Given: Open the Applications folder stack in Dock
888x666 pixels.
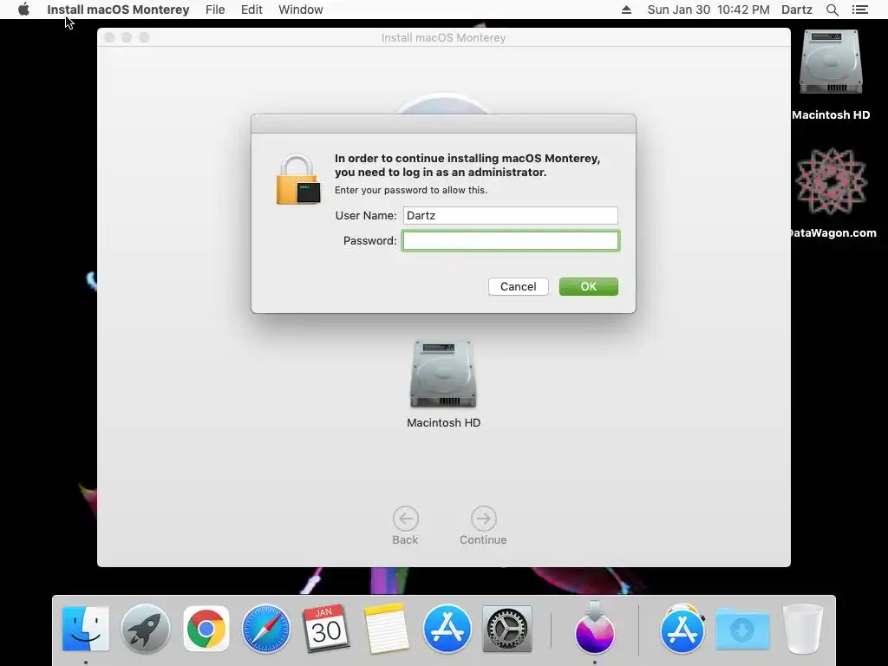Looking at the screenshot, I should point(682,628).
